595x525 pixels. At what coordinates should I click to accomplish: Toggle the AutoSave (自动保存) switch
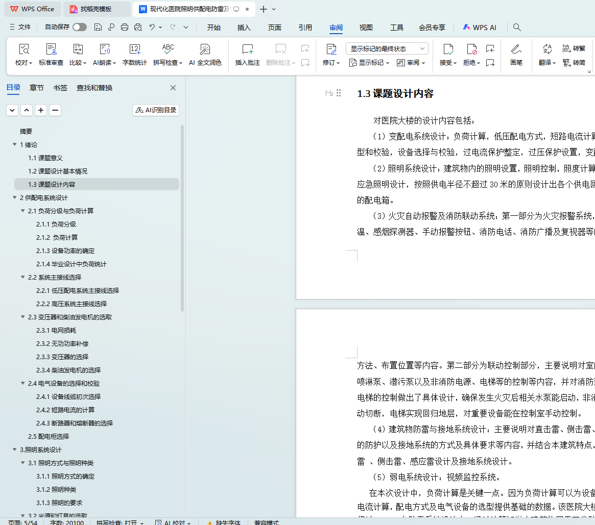point(79,28)
